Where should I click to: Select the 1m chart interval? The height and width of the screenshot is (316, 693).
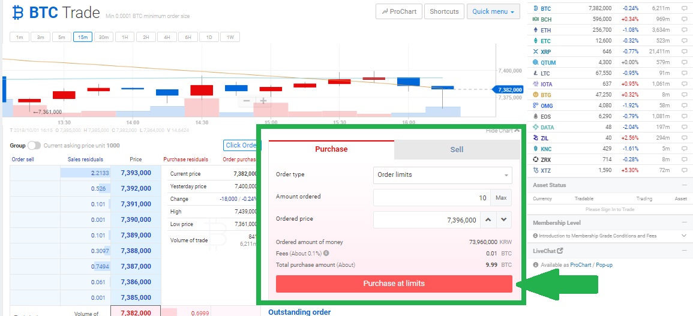click(x=19, y=37)
